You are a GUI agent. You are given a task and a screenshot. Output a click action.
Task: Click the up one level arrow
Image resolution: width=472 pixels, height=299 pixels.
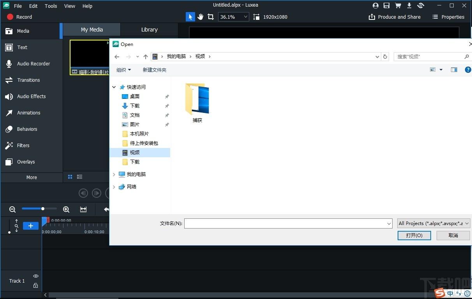(146, 56)
